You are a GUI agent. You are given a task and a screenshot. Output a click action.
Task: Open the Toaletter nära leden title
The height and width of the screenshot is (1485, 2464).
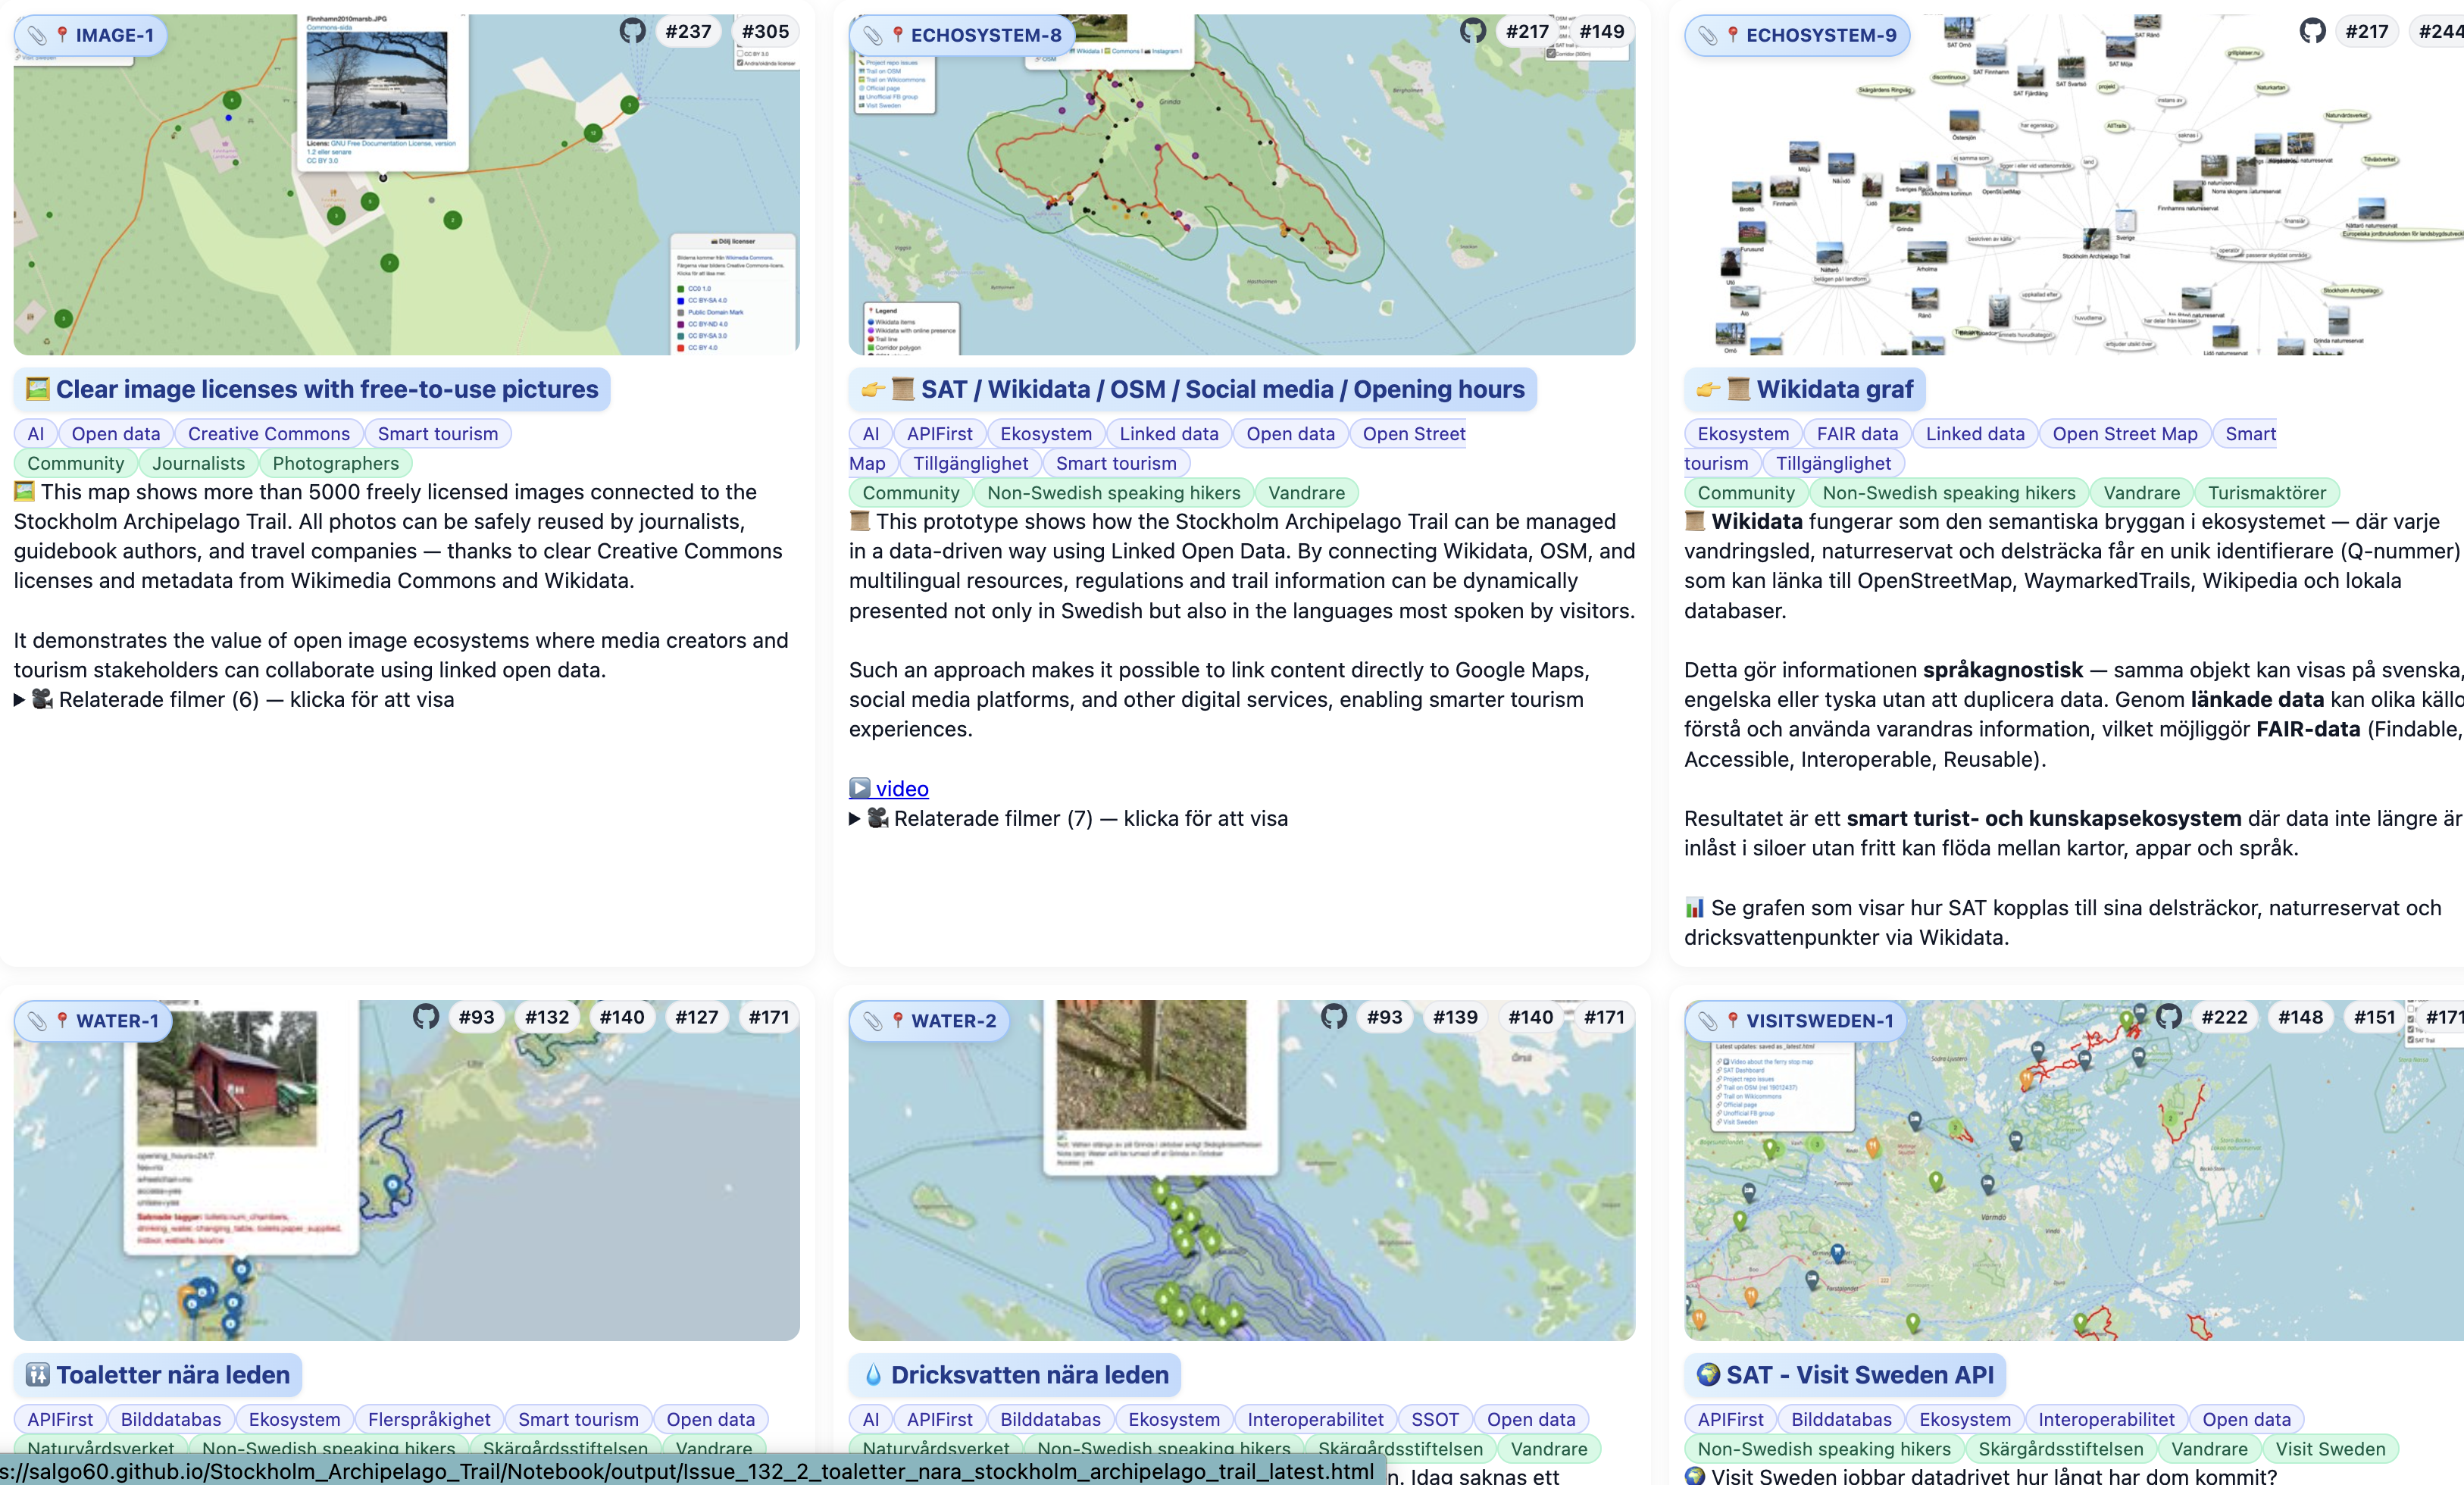[x=172, y=1375]
